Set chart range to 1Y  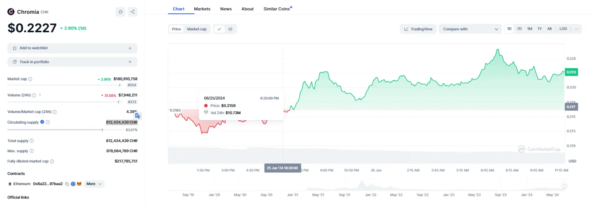click(x=539, y=29)
